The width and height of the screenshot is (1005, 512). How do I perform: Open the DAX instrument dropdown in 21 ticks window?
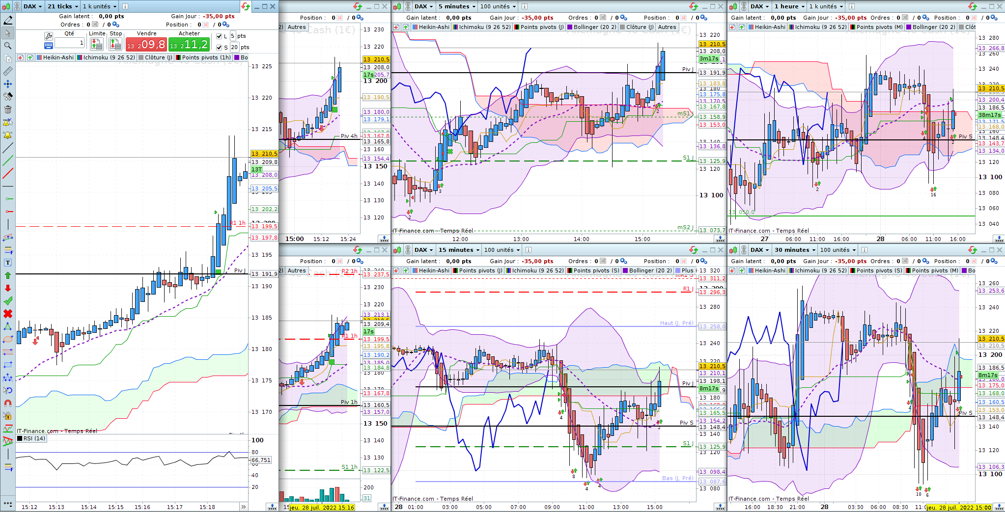33,6
